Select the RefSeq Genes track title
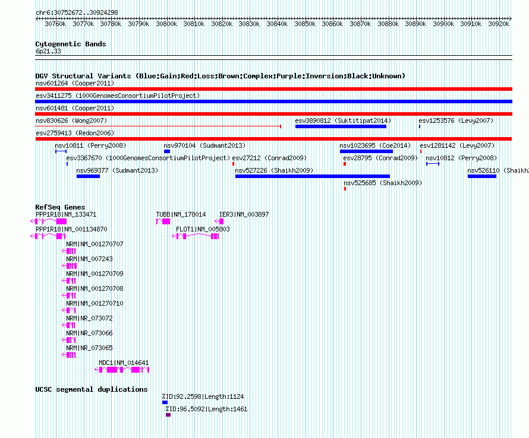 (x=60, y=207)
